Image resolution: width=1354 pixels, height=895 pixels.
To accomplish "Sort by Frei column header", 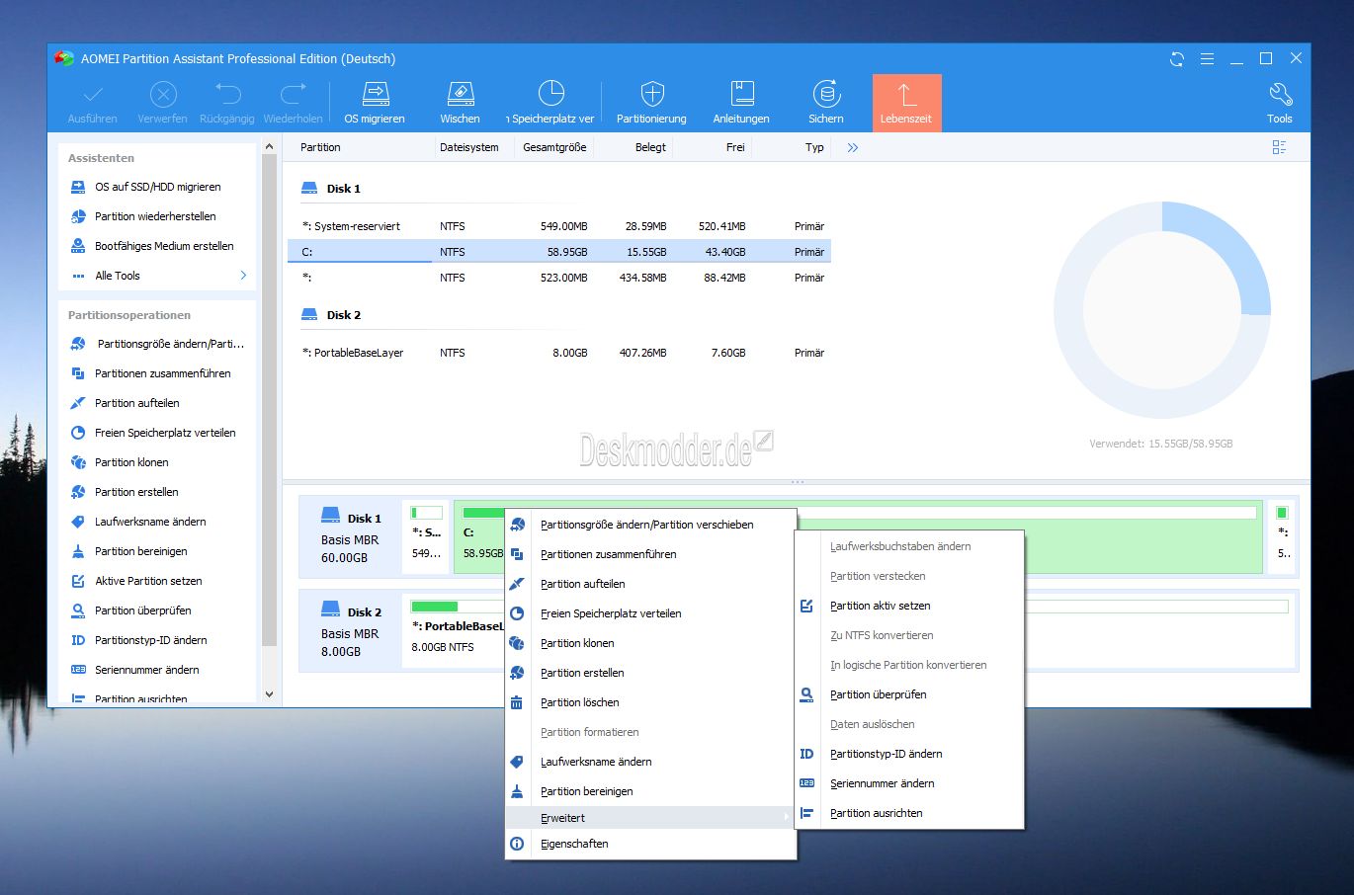I will (735, 147).
